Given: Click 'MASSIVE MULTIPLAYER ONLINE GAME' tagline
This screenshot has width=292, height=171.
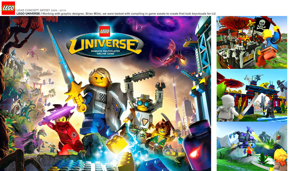Looking at the screenshot, I should 105,52.
